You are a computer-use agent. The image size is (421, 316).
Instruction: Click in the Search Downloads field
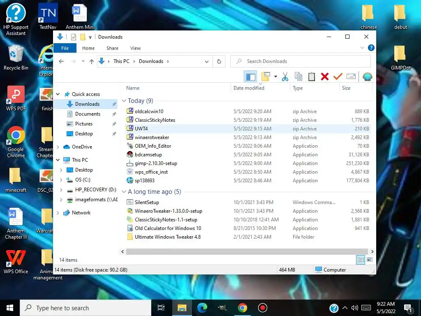click(x=301, y=61)
